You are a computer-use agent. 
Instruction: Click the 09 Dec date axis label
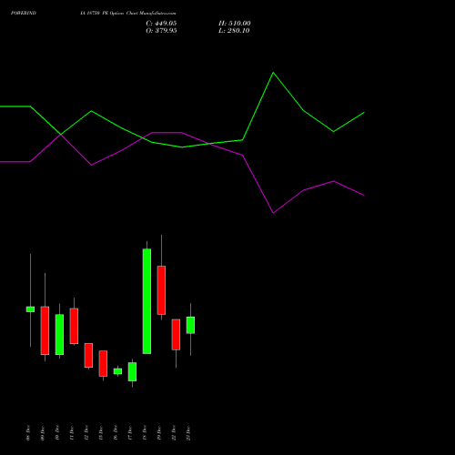point(43,433)
